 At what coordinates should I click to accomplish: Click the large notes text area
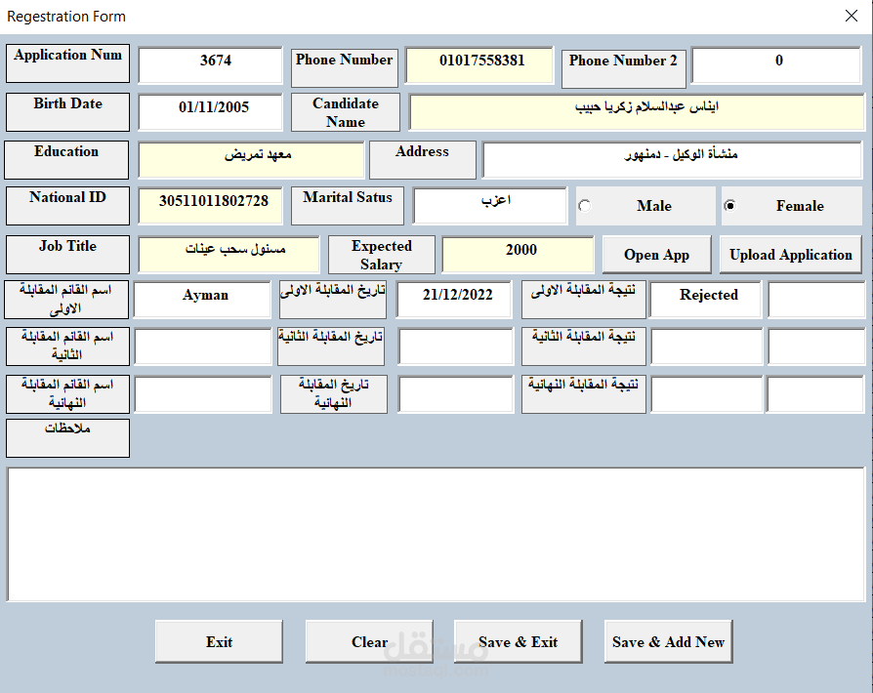[436, 534]
